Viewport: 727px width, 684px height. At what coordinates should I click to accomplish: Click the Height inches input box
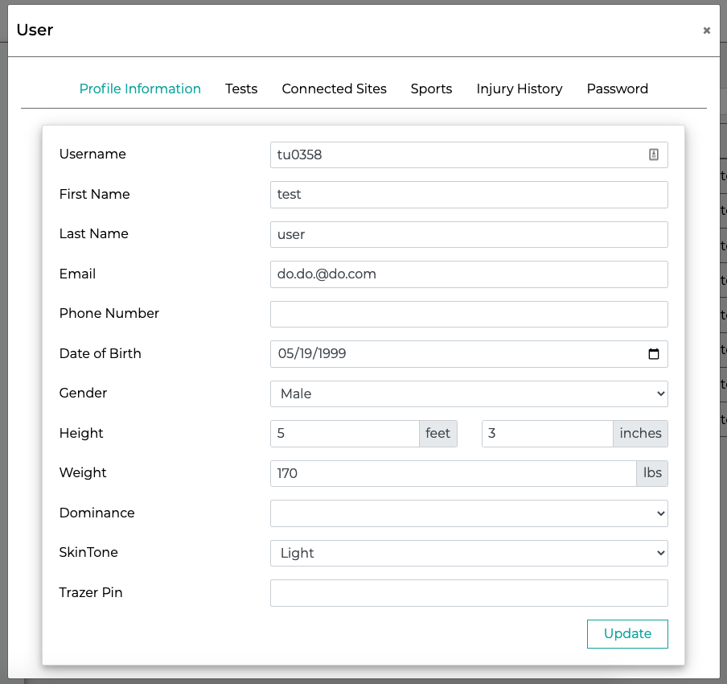coord(547,434)
